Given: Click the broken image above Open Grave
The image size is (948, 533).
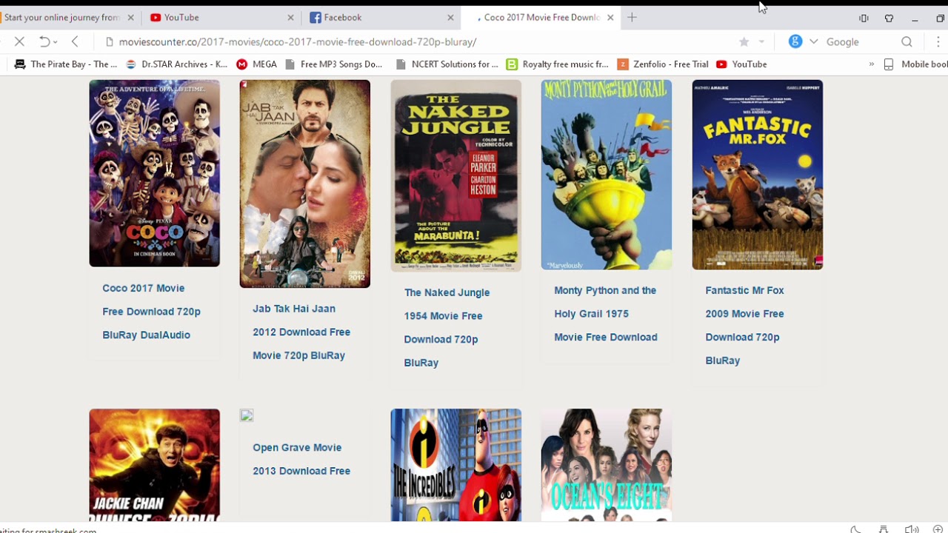Looking at the screenshot, I should pyautogui.click(x=247, y=415).
